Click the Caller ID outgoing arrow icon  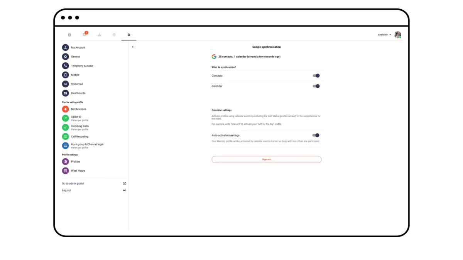pos(66,118)
